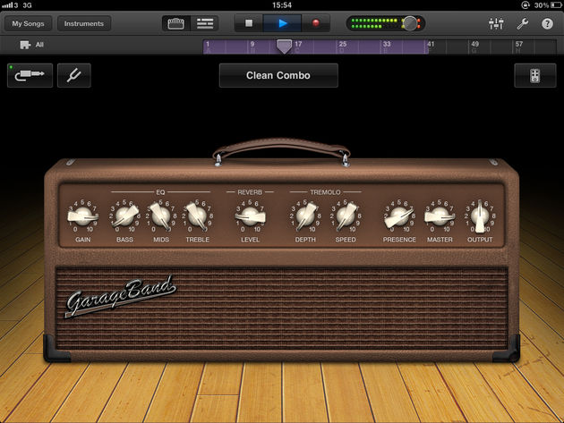
Task: Open the mixer settings icon
Action: [496, 24]
